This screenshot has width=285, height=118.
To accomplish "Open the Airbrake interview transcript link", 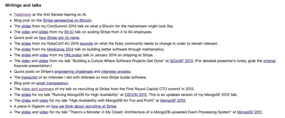I will (x=29, y=77).
